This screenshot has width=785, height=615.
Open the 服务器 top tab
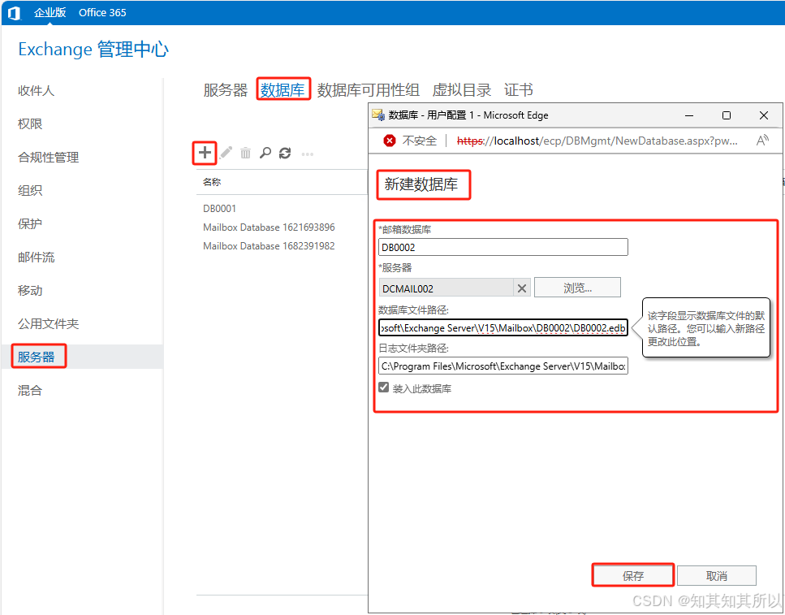pos(226,90)
